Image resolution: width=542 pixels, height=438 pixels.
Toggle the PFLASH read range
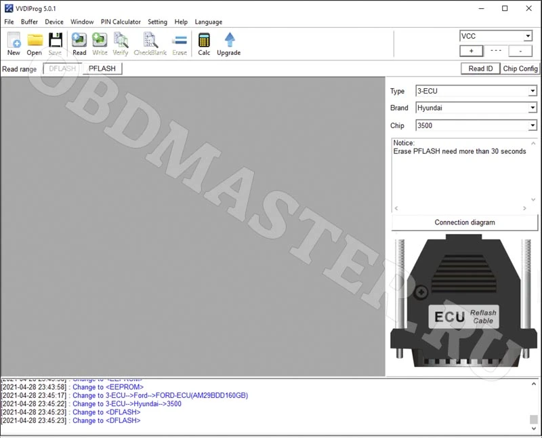pyautogui.click(x=102, y=68)
